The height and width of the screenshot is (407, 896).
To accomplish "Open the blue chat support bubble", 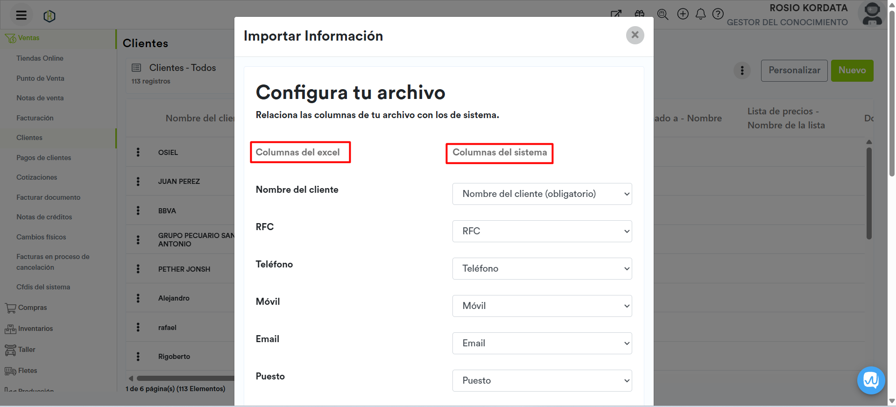I will (871, 380).
